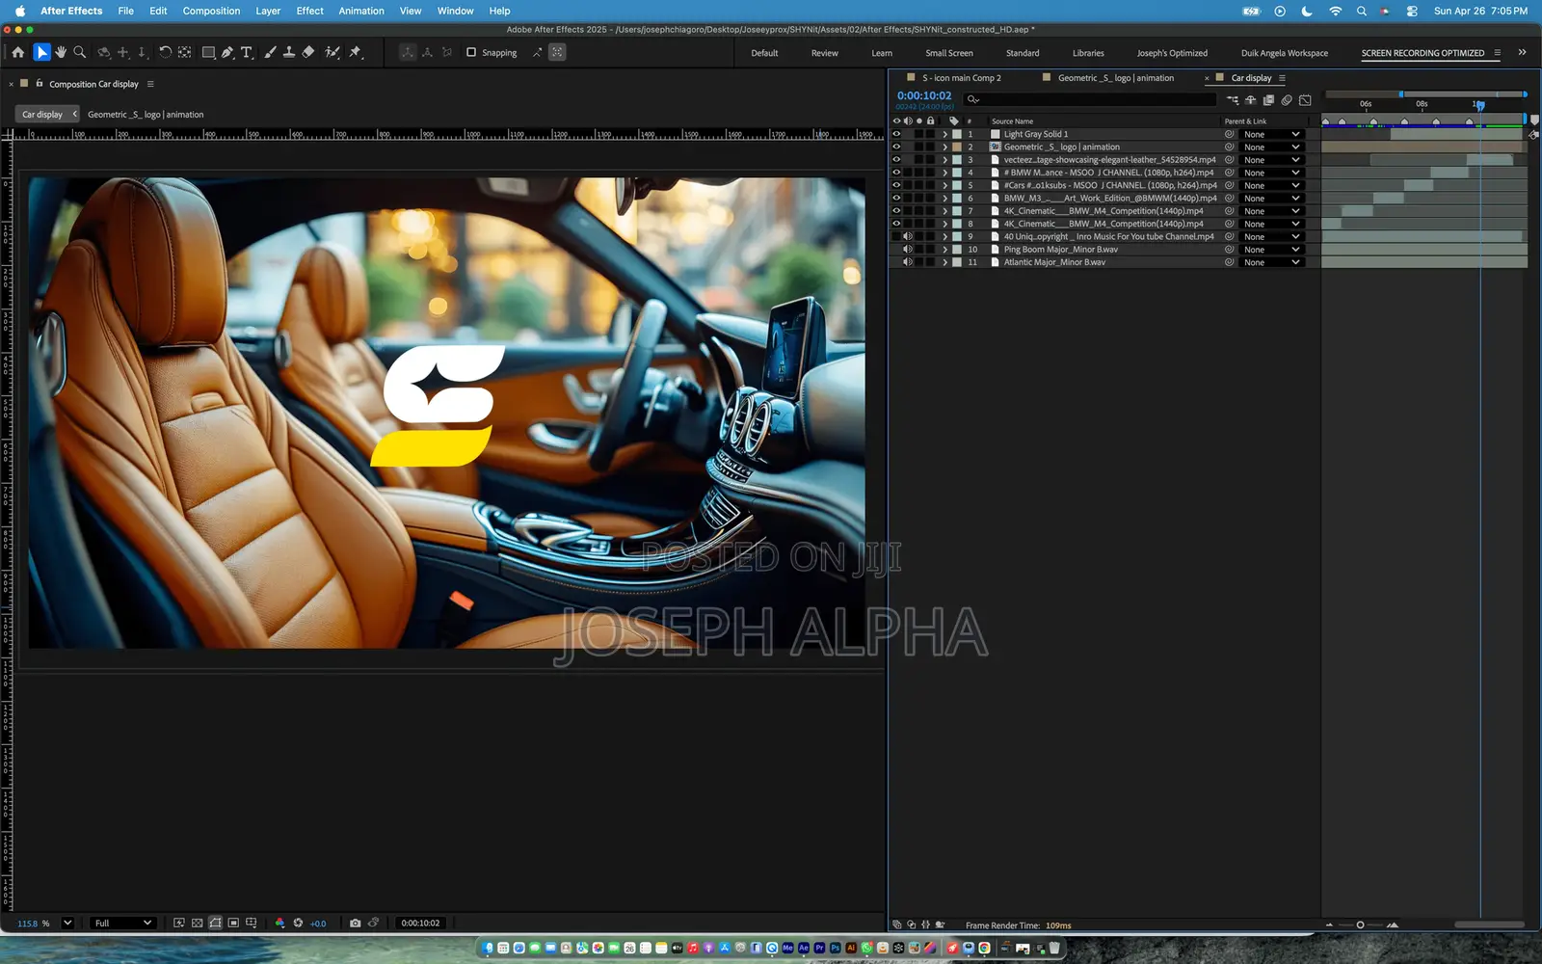Select the Clone Stamp tool
1542x964 pixels.
tap(288, 52)
